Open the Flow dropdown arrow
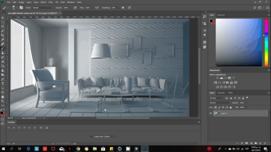Image resolution: width=271 pixels, height=152 pixels. [x=92, y=8]
